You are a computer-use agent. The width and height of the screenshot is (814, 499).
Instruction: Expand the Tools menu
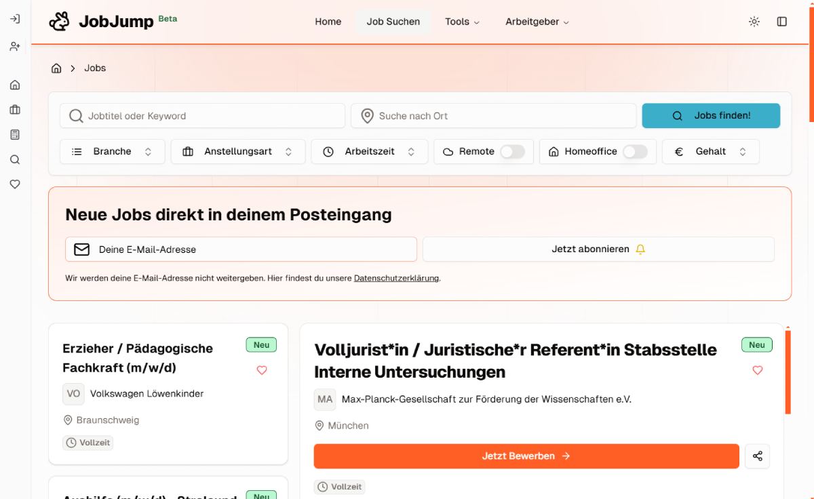point(462,22)
